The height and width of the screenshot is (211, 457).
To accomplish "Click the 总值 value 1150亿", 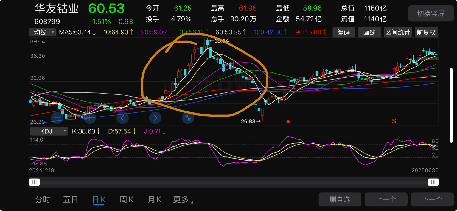I will coord(375,8).
